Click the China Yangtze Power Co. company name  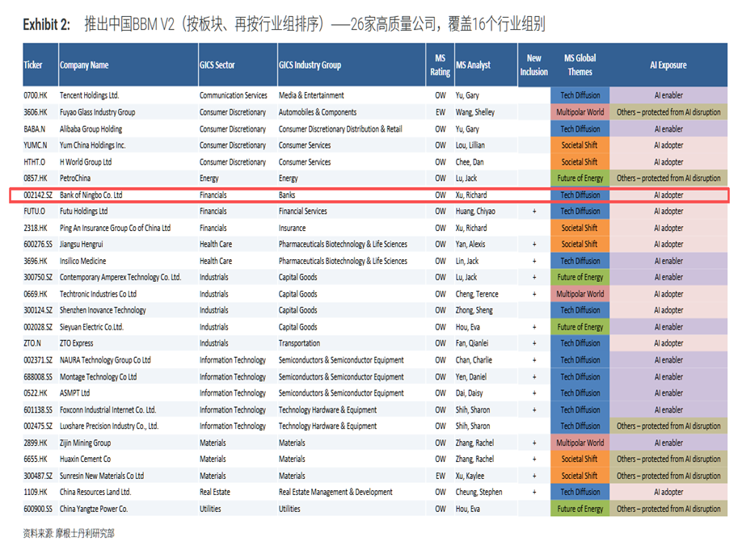tap(94, 510)
